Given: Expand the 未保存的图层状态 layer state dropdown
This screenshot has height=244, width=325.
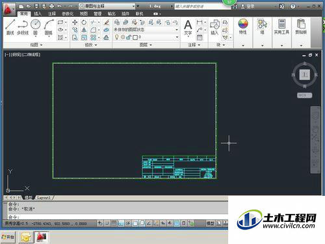Looking at the screenshot, I should (146, 30).
